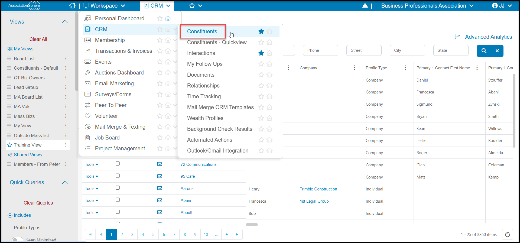Click Clear All in Views panel
520x243 pixels.
[38, 39]
